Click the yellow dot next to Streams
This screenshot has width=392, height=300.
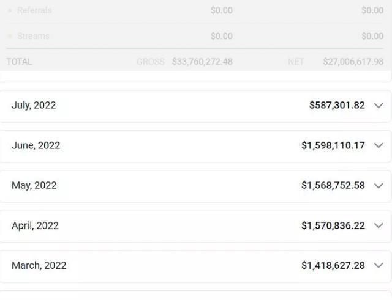pos(10,37)
